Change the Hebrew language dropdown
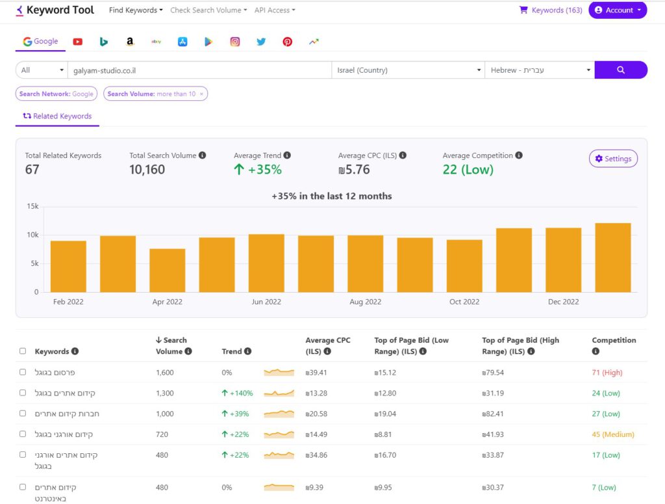 (x=540, y=70)
